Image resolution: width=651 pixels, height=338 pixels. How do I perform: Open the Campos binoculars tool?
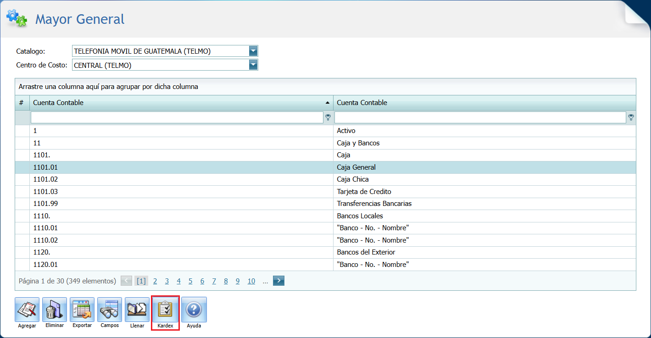pyautogui.click(x=110, y=310)
